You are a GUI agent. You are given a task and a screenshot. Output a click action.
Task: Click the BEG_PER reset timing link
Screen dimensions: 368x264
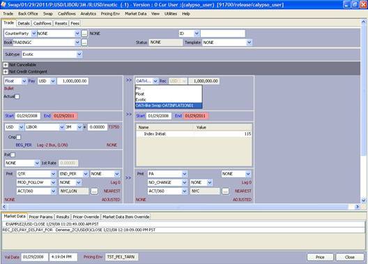click(x=24, y=145)
